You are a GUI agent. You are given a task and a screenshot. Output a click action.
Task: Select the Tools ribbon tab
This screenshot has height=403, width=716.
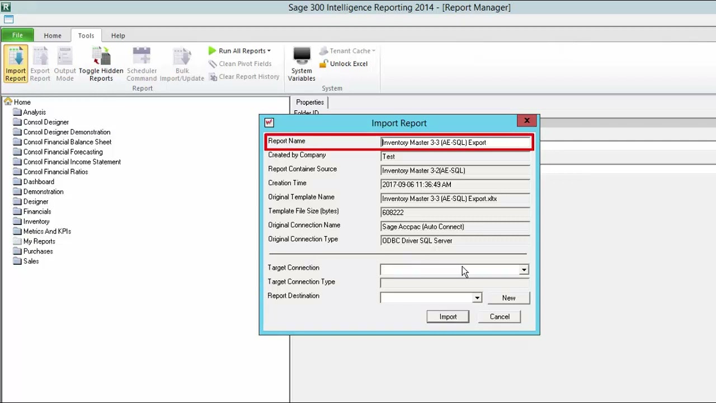86,35
